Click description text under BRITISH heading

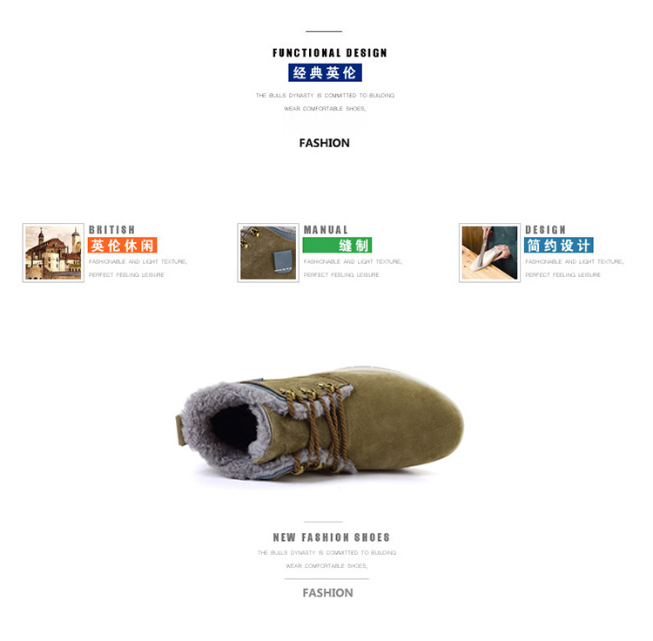pyautogui.click(x=138, y=268)
